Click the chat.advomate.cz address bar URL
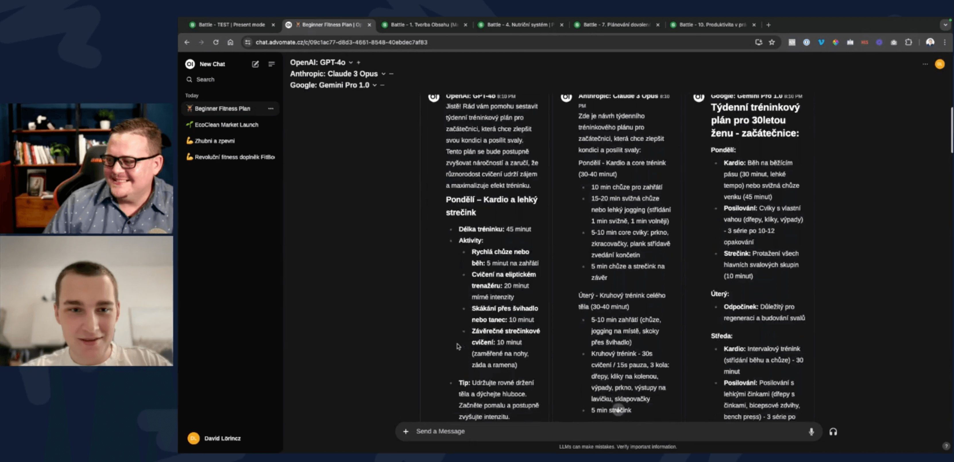Viewport: 954px width, 462px height. [341, 42]
